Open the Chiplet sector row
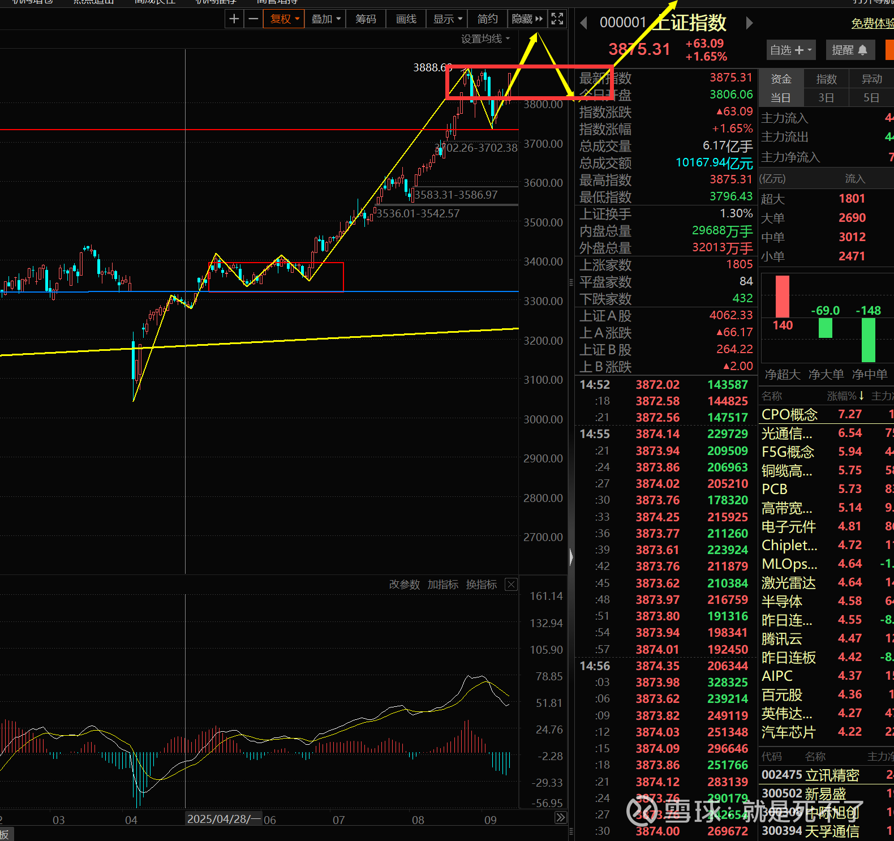The image size is (894, 841). [x=826, y=545]
